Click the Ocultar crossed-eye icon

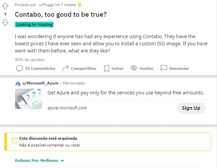pos(134,68)
